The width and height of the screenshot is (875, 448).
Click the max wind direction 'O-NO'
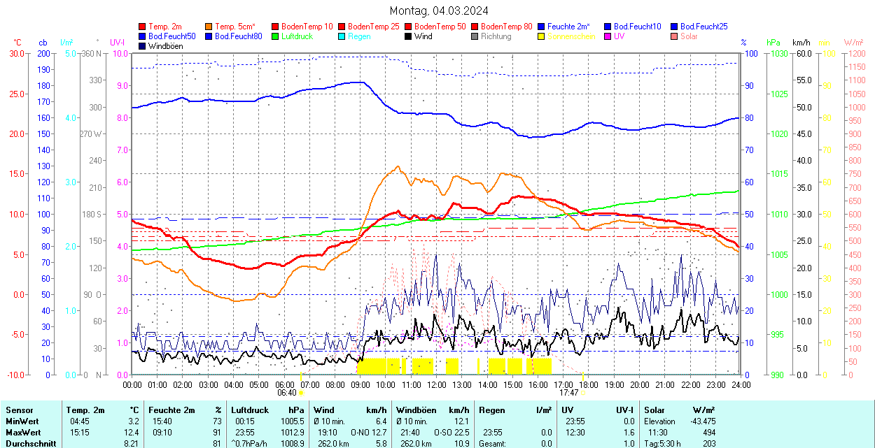[x=360, y=433]
